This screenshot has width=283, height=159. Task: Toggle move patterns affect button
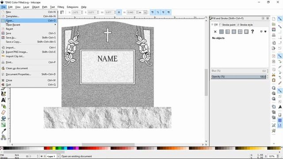pos(168,12)
